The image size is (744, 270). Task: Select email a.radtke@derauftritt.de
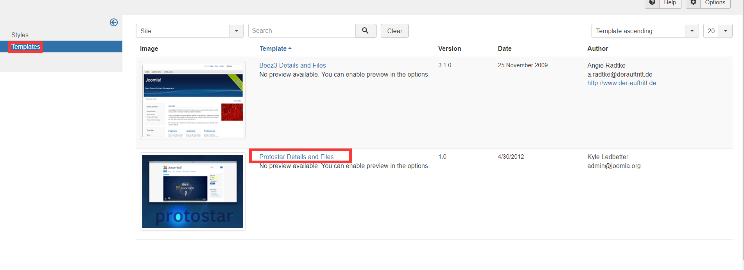[620, 74]
